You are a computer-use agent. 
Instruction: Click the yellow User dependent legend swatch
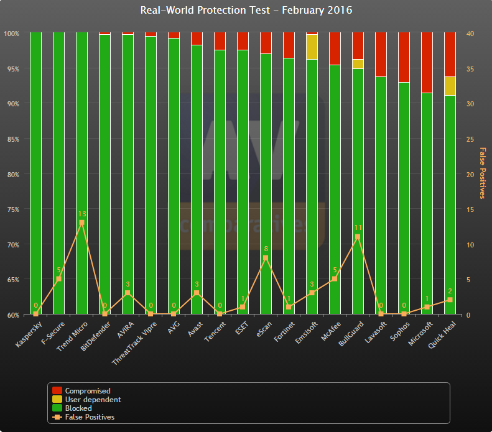click(x=57, y=400)
